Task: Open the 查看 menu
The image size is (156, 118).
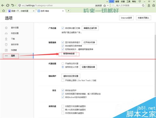Action: tap(117, 2)
